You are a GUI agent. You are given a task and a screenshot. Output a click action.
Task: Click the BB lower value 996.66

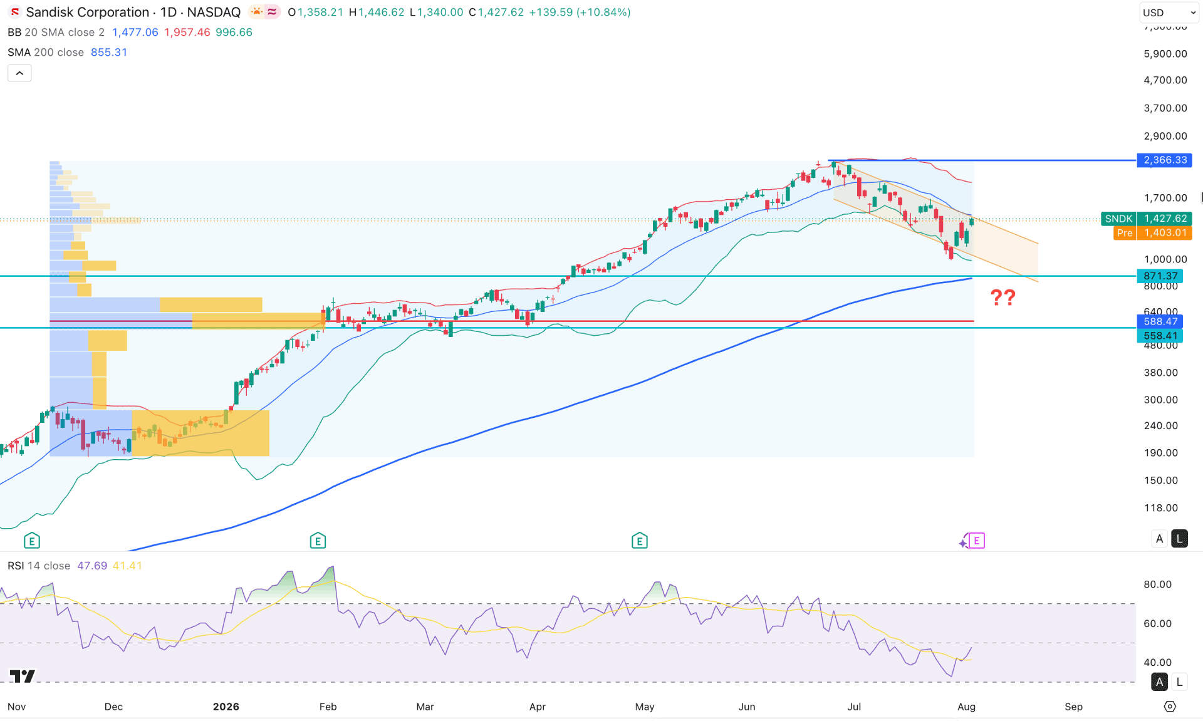tap(234, 32)
